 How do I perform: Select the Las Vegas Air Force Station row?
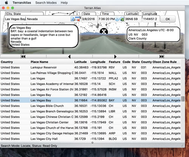90,89
